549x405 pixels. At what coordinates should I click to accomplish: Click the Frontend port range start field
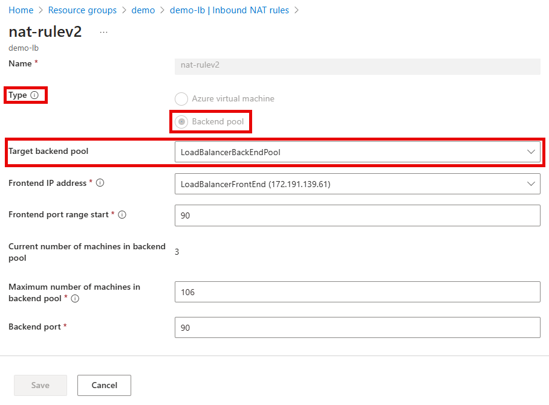(357, 215)
